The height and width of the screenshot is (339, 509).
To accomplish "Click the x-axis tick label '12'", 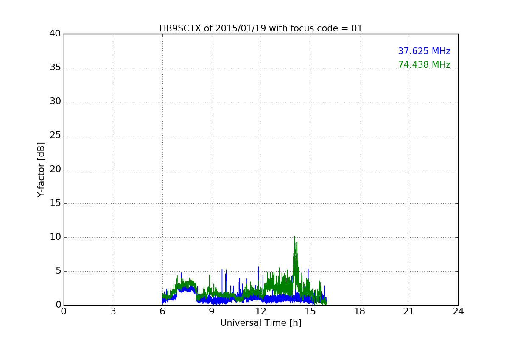I will (x=261, y=311).
